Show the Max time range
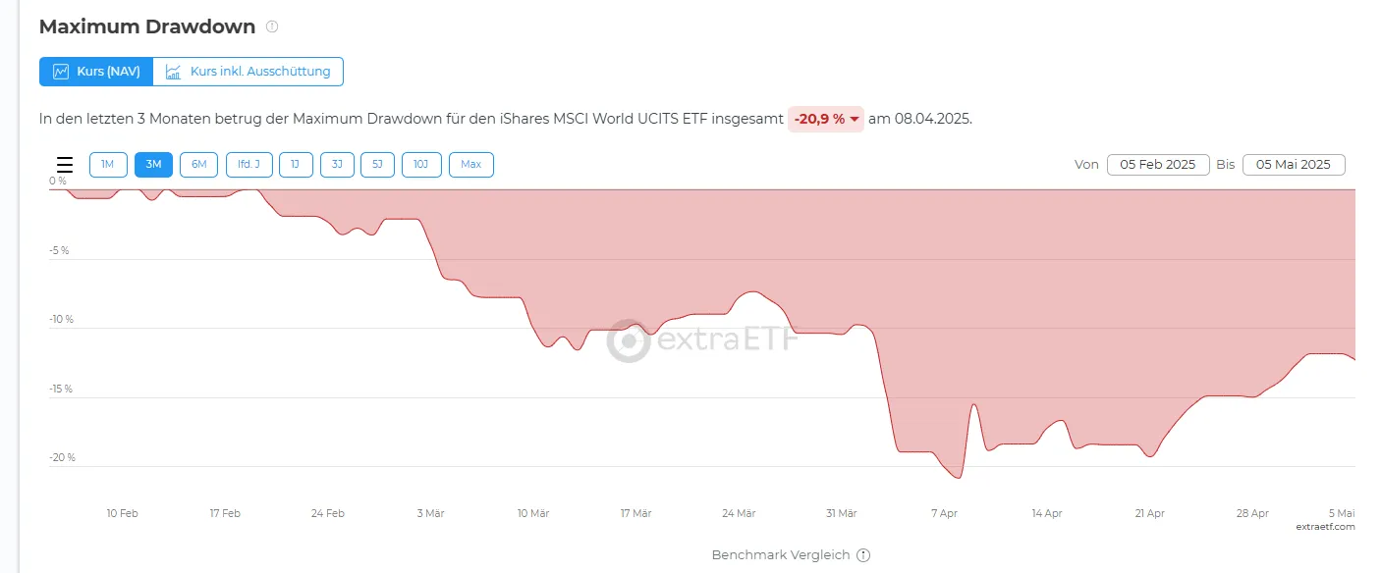 pos(471,165)
